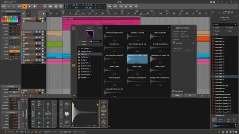
Task: Select Snare big loud sample
Action: pos(225,92)
